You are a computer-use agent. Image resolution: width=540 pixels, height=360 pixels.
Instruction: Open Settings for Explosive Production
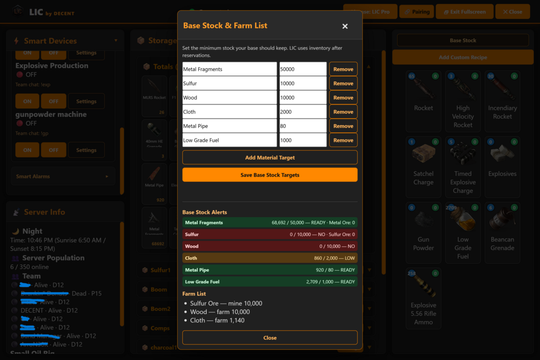pos(86,101)
